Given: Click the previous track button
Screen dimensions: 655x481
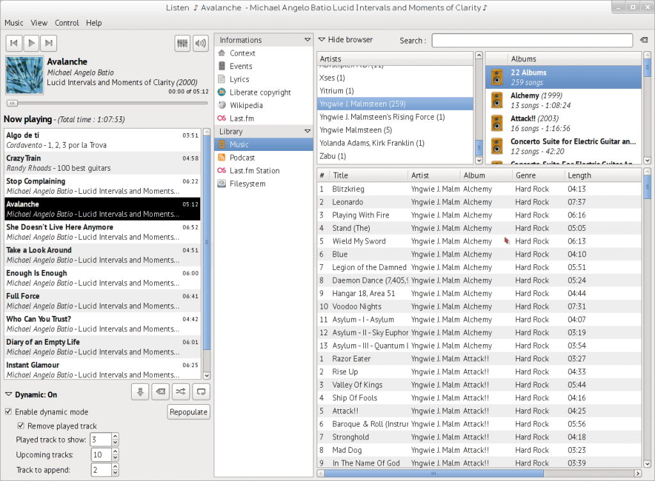Looking at the screenshot, I should pos(14,43).
